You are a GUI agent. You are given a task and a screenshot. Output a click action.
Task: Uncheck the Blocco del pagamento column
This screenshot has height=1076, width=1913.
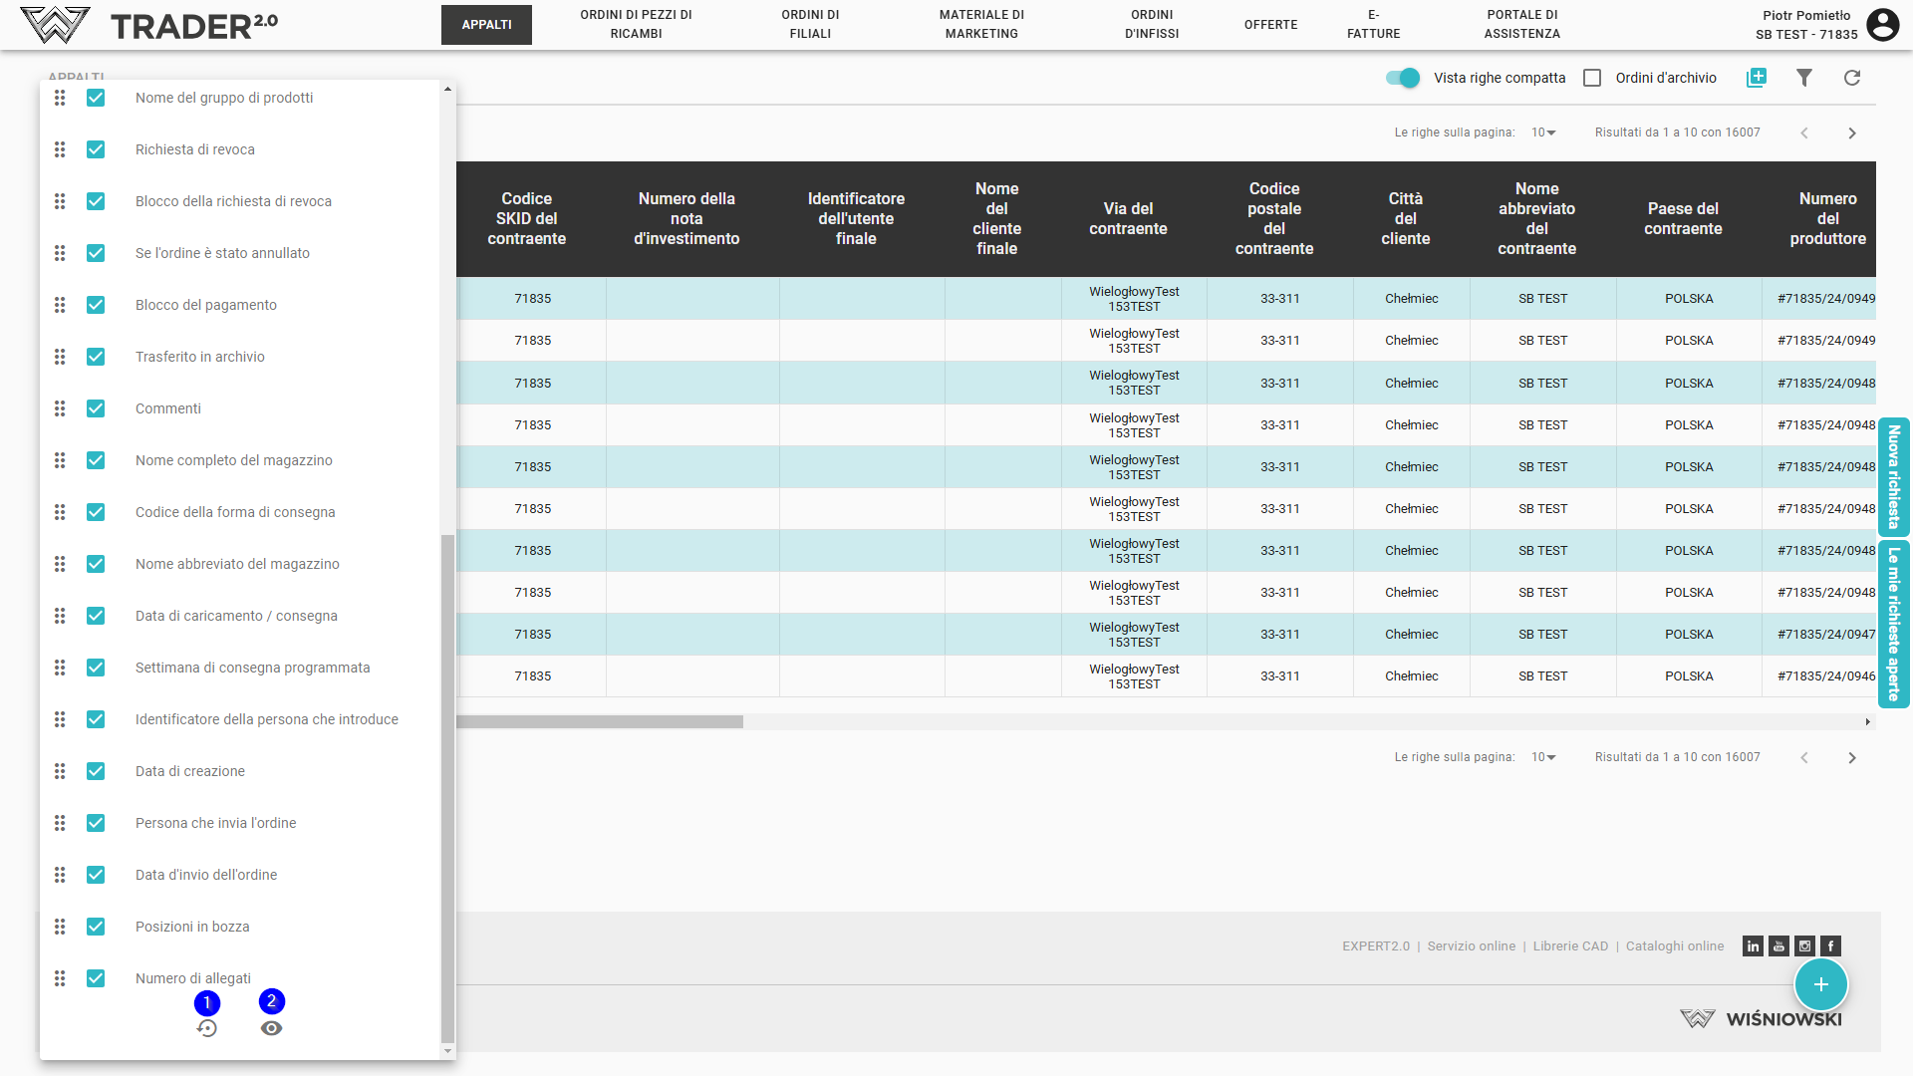pyautogui.click(x=96, y=305)
